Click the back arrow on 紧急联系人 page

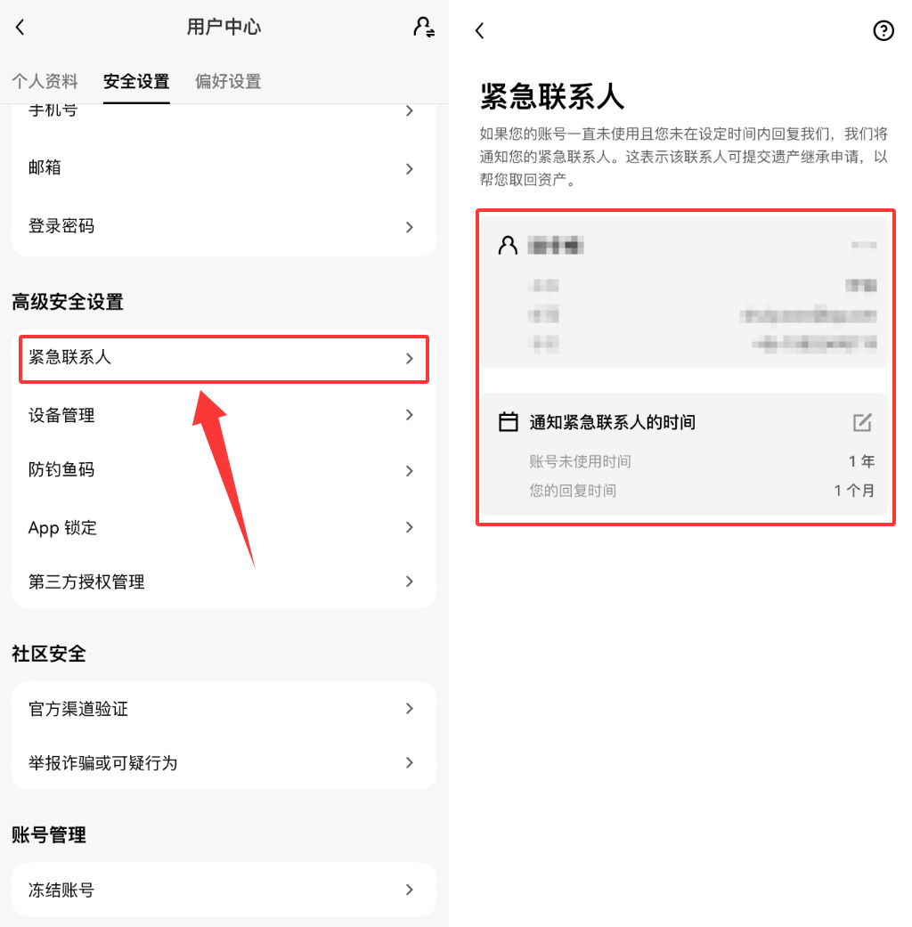click(x=479, y=30)
